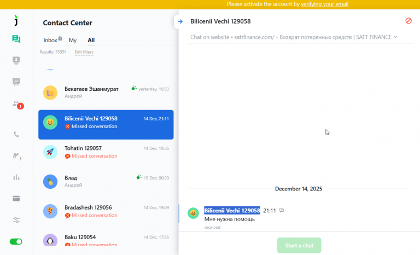Click the message text Мне нужна помощь
Screen dimensions: 420x255
pos(230,219)
